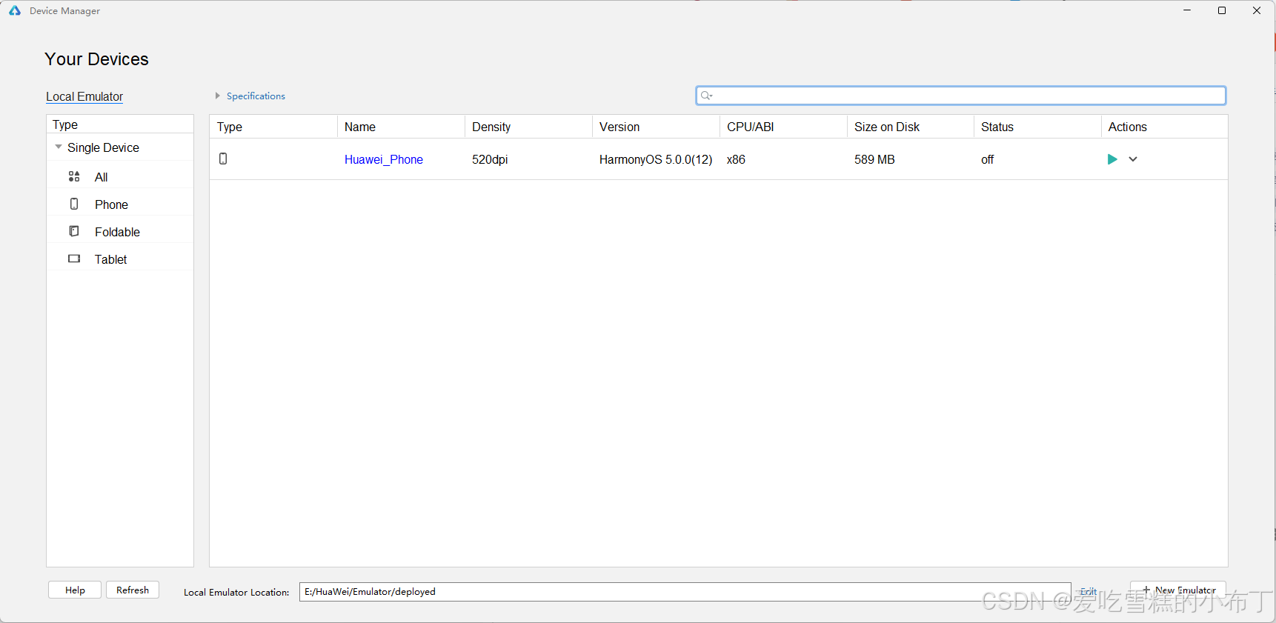Click the phone type icon in Huawei_Phone row

tap(223, 159)
